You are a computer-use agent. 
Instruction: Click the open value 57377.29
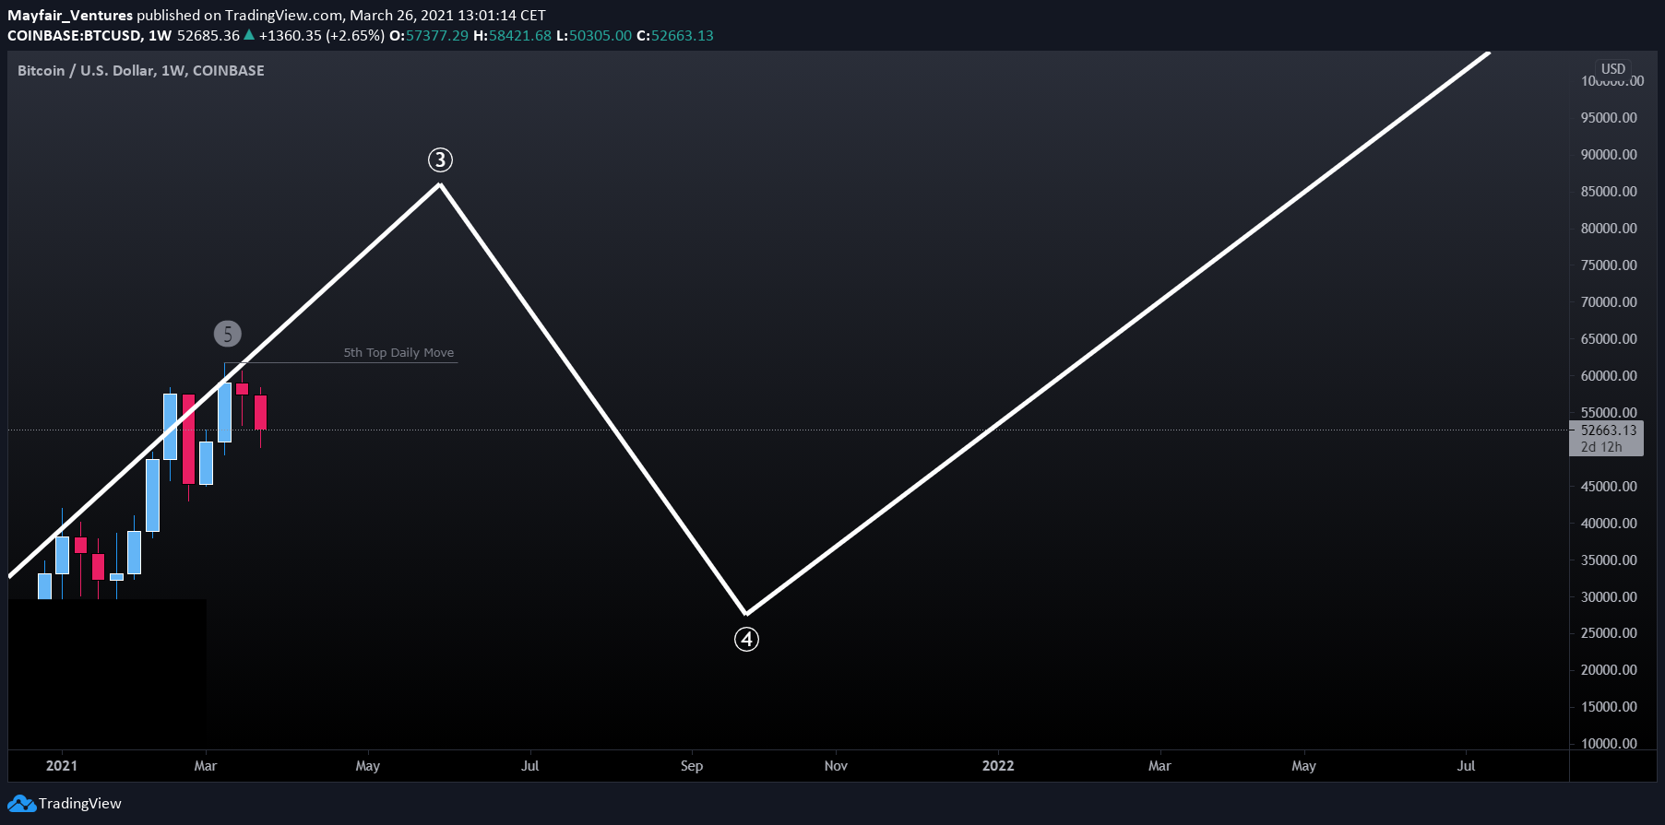coord(436,36)
